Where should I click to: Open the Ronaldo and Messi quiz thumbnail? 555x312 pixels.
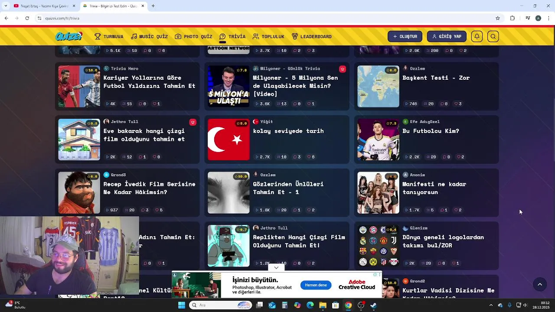[79, 86]
